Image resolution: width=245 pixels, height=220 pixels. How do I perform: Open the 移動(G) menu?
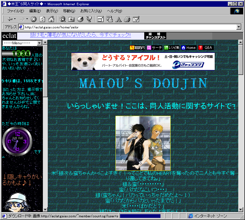pyautogui.click(x=69, y=11)
